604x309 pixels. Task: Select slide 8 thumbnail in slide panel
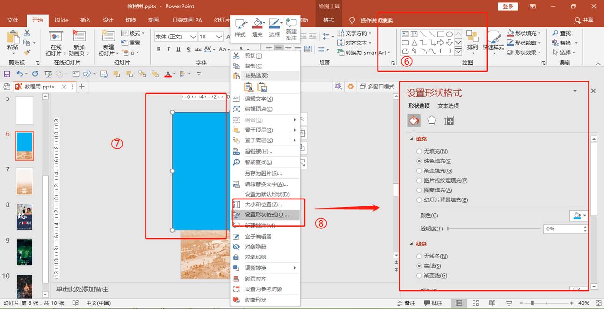(24, 216)
